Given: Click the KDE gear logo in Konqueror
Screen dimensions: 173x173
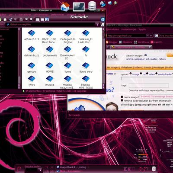Looking at the screenshot, I should pos(103,19).
